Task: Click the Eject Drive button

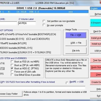Action: (96, 32)
